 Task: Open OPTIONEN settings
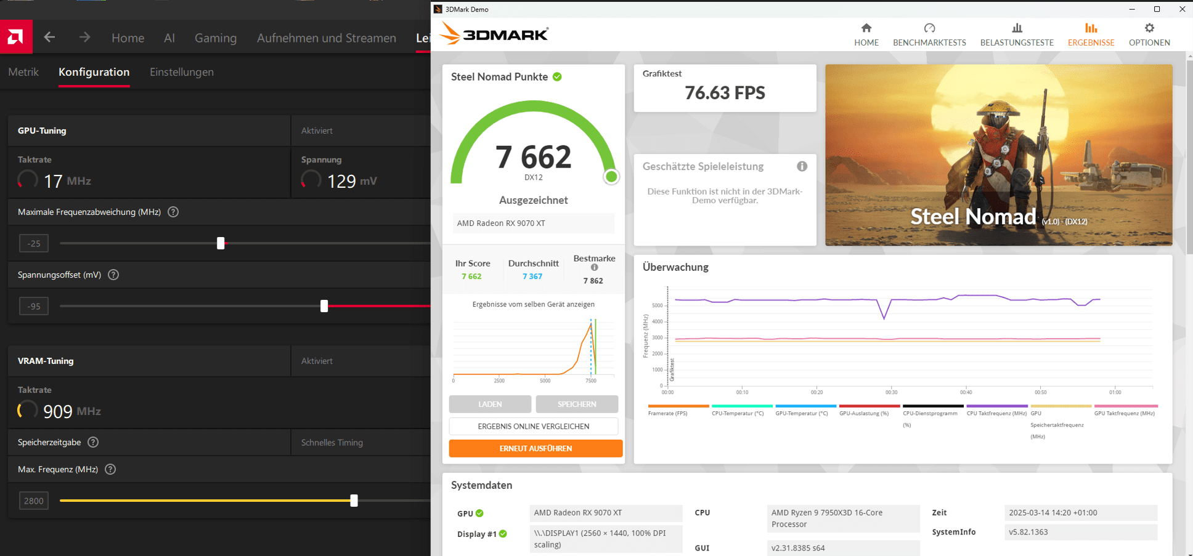coord(1149,34)
